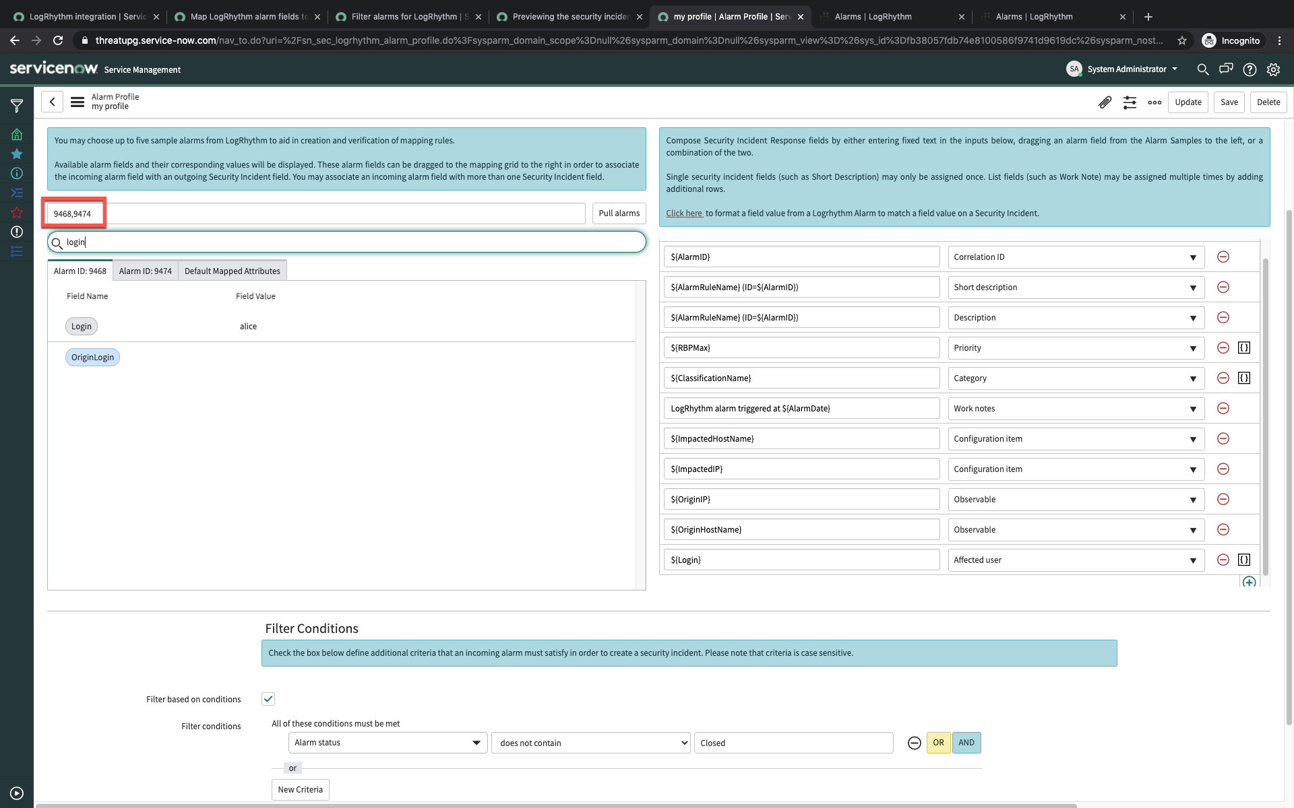
Task: Click the play icon at sidebar bottom
Action: point(17,793)
